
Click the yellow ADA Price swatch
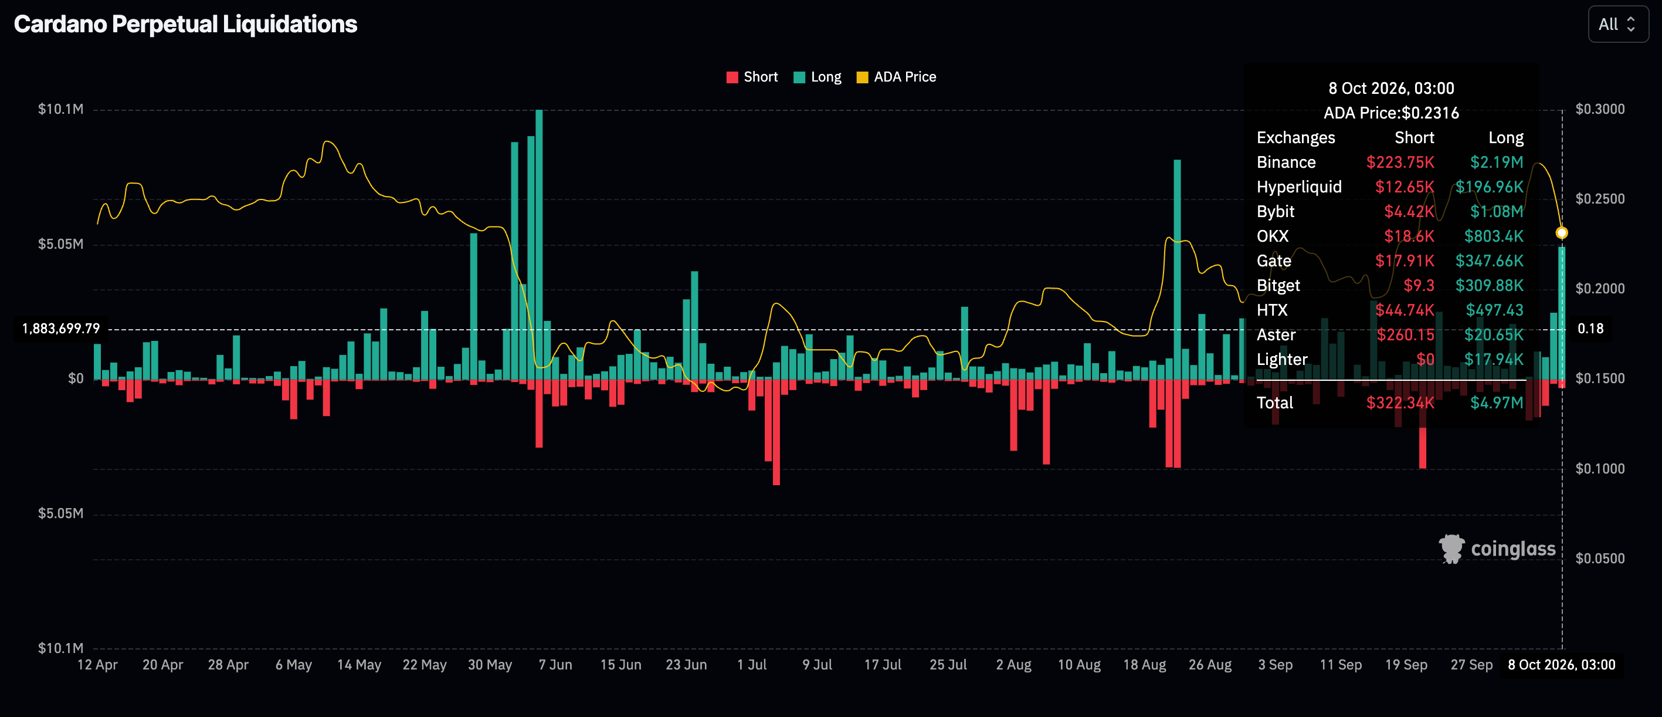point(862,77)
